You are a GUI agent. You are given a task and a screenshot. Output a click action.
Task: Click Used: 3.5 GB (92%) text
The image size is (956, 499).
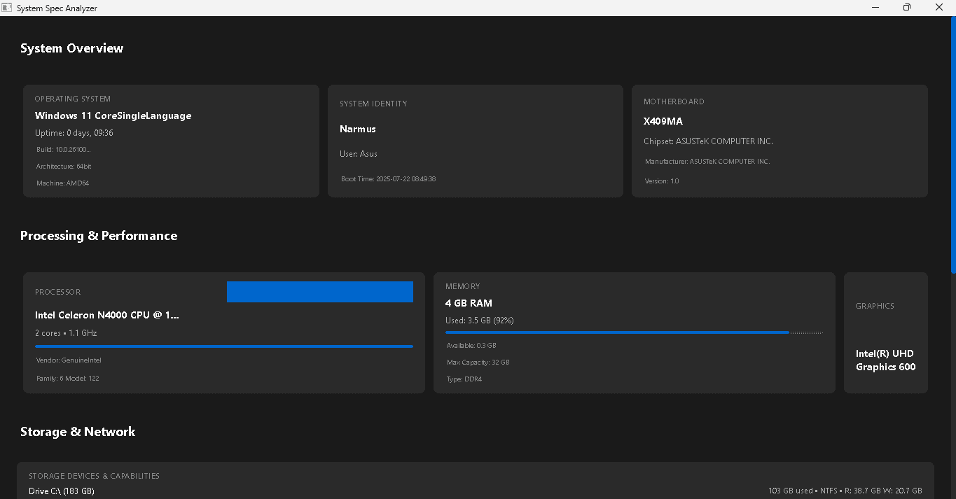480,321
